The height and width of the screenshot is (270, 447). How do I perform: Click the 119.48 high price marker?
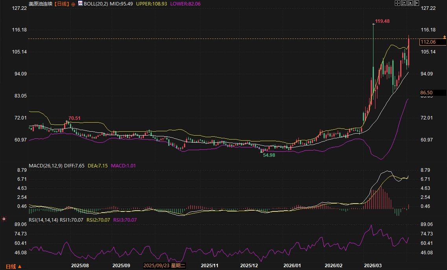[382, 21]
